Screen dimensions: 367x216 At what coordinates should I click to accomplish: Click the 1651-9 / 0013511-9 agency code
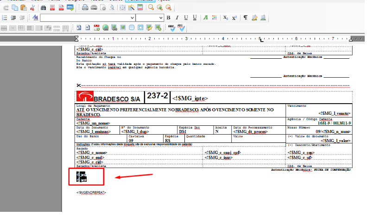pos(334,123)
